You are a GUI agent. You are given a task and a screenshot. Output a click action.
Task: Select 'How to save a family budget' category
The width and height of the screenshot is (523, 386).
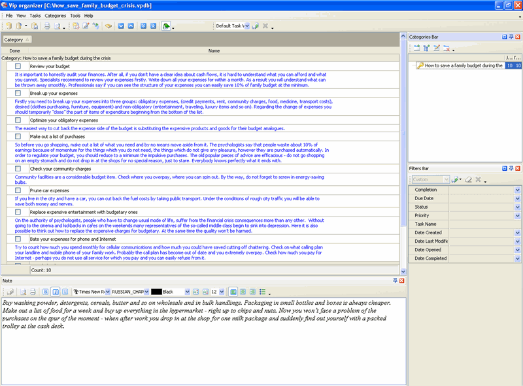click(464, 65)
